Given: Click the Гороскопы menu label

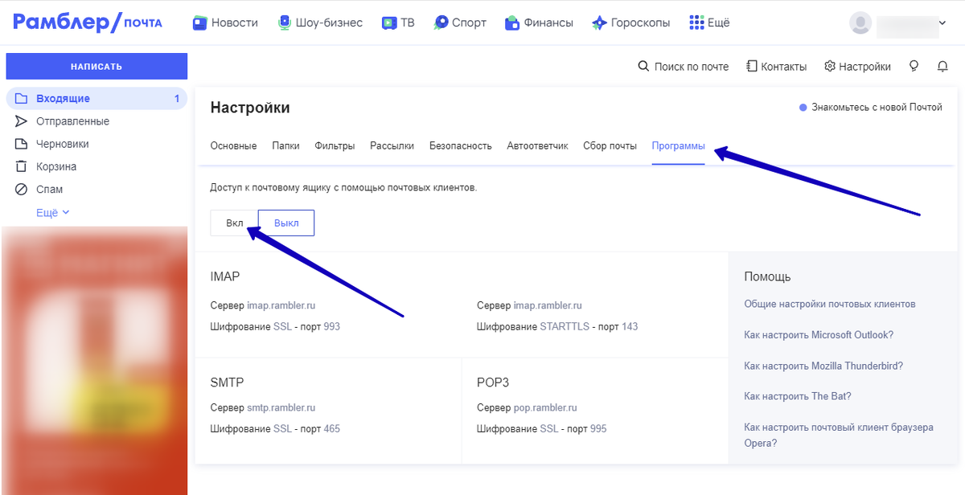Looking at the screenshot, I should point(640,22).
